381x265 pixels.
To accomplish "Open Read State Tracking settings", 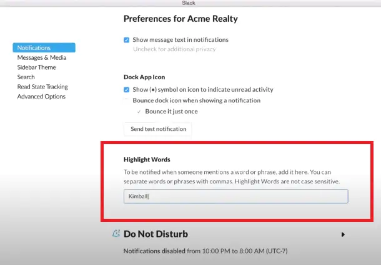I will (x=42, y=87).
